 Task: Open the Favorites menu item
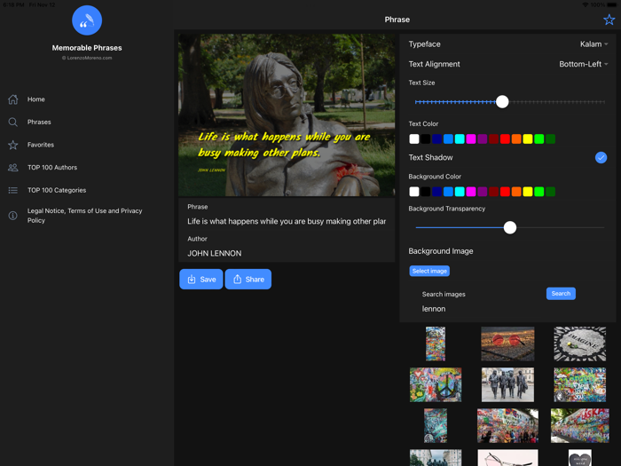[41, 145]
